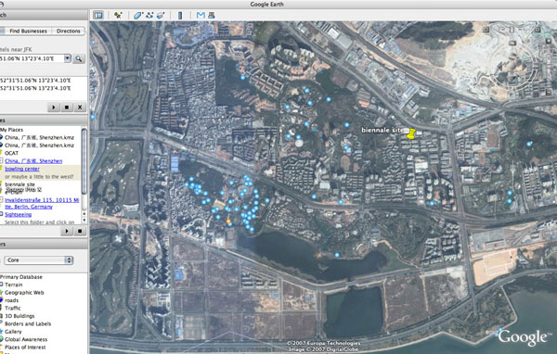This screenshot has height=354, width=557.
Task: Clear search results with the X button
Action: click(x=80, y=107)
